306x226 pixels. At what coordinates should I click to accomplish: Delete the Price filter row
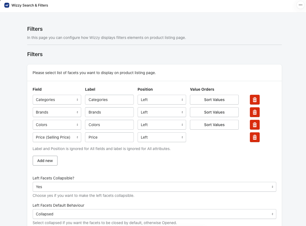click(255, 137)
